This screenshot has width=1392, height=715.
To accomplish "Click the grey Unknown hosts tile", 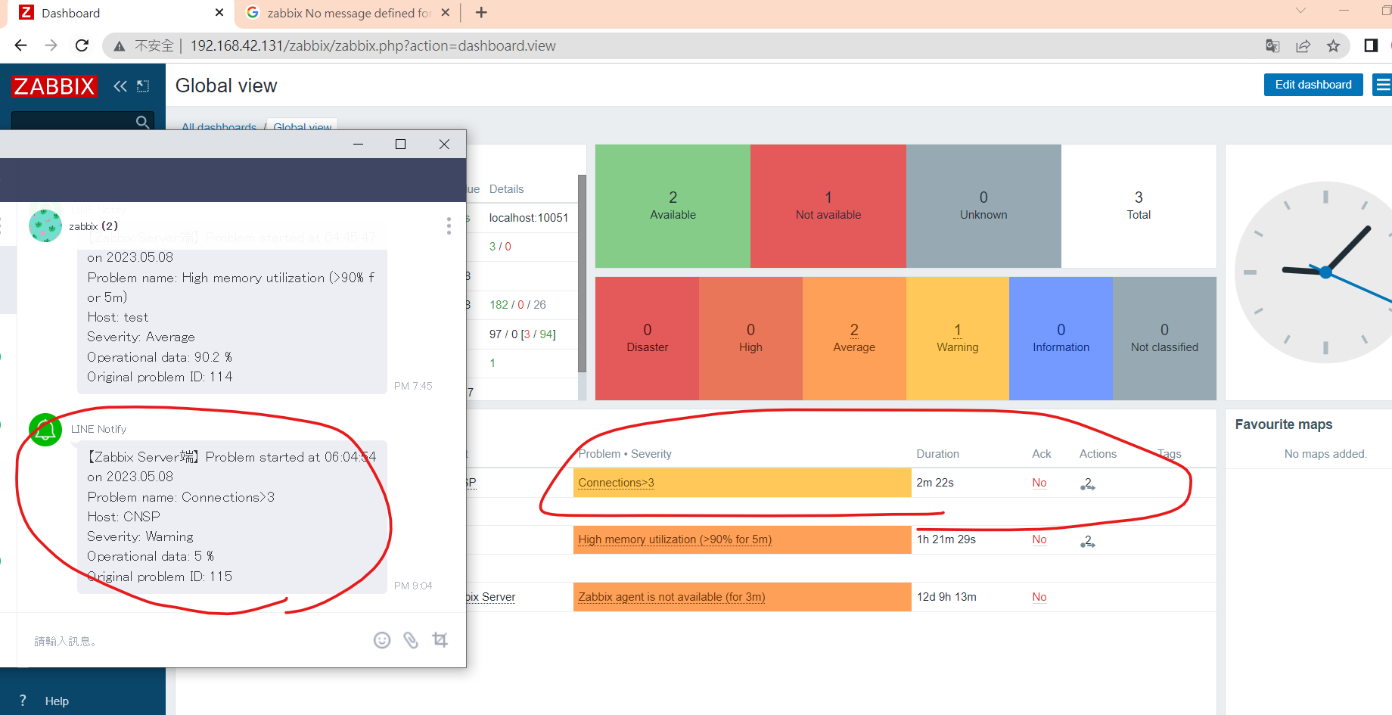I will (x=983, y=206).
